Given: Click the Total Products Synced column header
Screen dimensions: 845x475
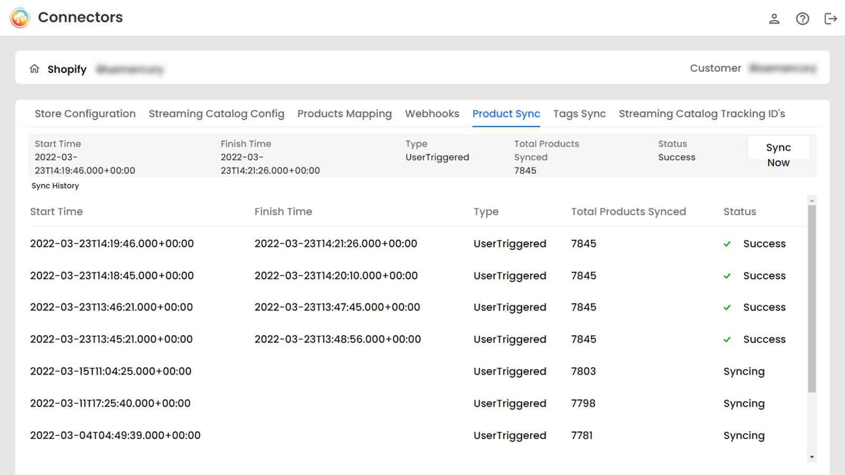Looking at the screenshot, I should [628, 212].
